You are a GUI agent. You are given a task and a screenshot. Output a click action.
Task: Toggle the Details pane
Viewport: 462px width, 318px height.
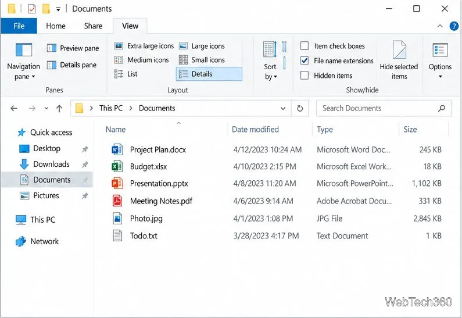pos(71,65)
